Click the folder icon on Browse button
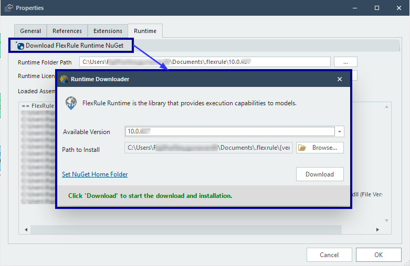The width and height of the screenshot is (410, 266). pyautogui.click(x=302, y=148)
